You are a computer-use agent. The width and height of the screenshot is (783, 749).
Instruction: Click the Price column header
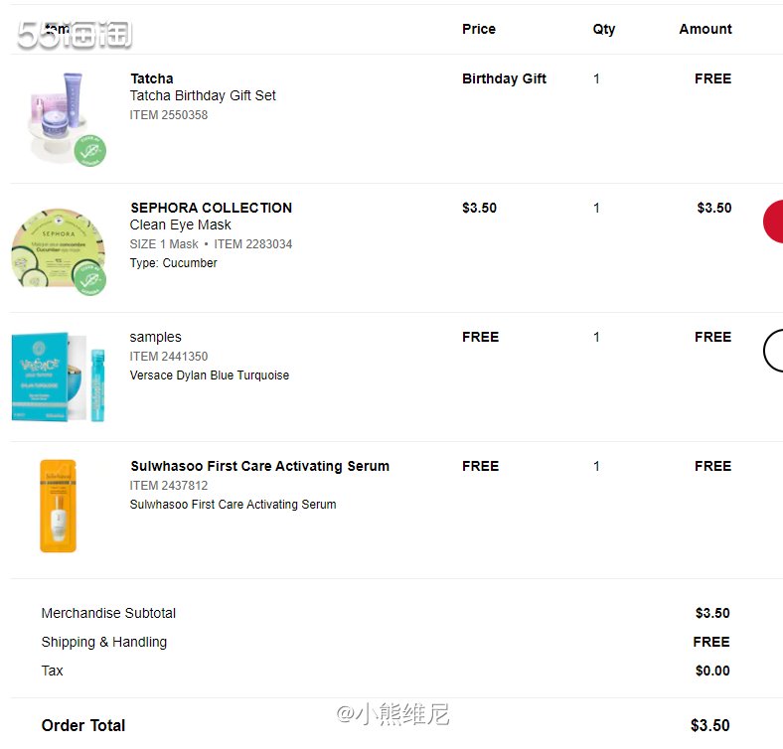[x=479, y=29]
